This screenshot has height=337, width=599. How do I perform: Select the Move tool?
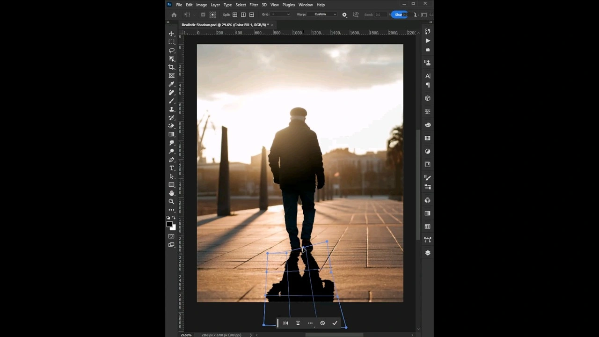(x=171, y=34)
